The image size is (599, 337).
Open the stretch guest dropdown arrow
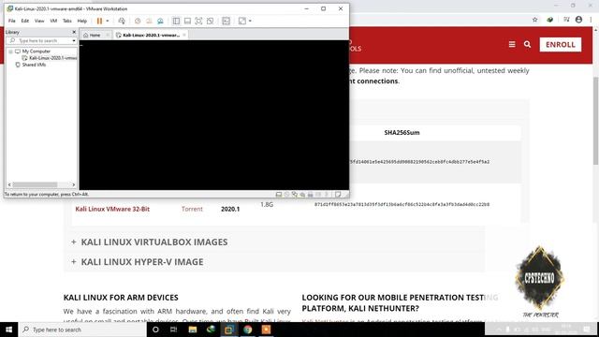pyautogui.click(x=250, y=21)
